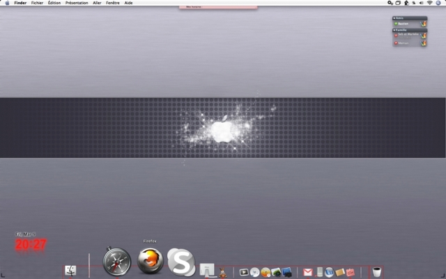The height and width of the screenshot is (279, 446).
Task: Launch Skype from the dock
Action: tap(181, 262)
